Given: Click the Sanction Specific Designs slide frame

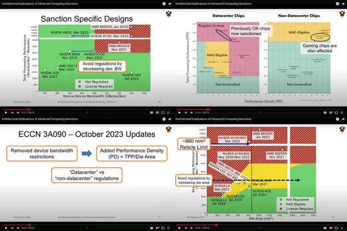Looking at the screenshot, I should [87, 58].
